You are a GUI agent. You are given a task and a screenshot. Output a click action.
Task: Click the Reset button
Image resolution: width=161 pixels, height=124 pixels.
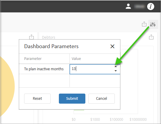point(37,99)
